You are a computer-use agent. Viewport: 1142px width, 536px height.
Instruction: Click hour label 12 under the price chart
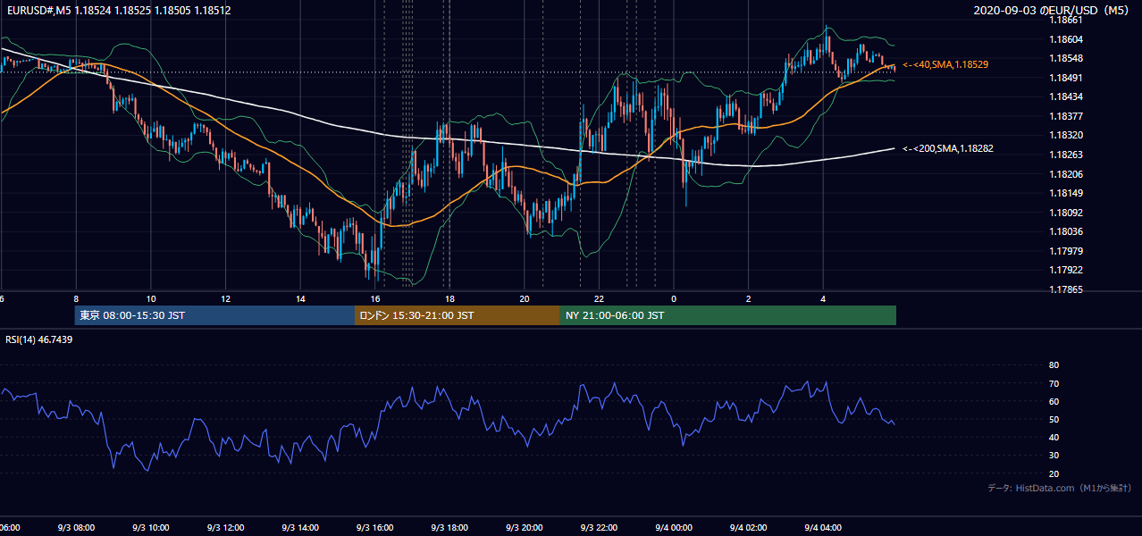tap(226, 298)
